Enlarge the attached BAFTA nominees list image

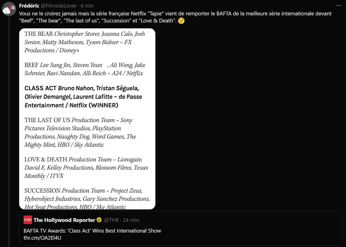coord(87,119)
